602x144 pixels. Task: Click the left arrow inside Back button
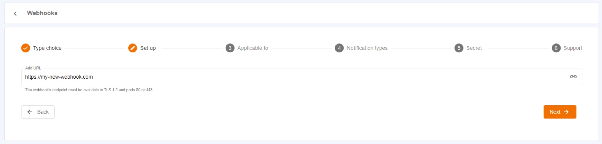click(x=30, y=112)
